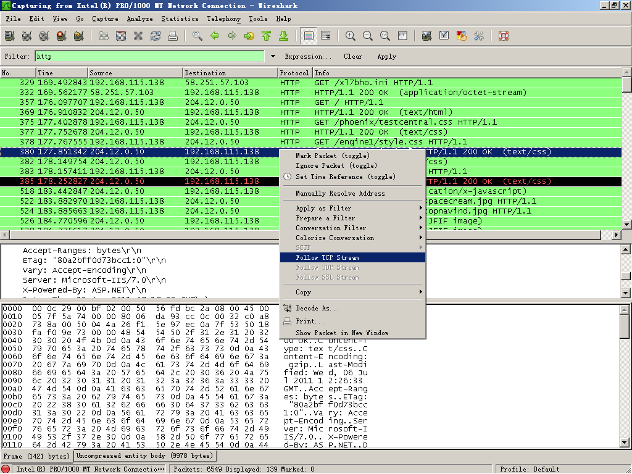Expand Conversation Filter submenu

click(352, 228)
